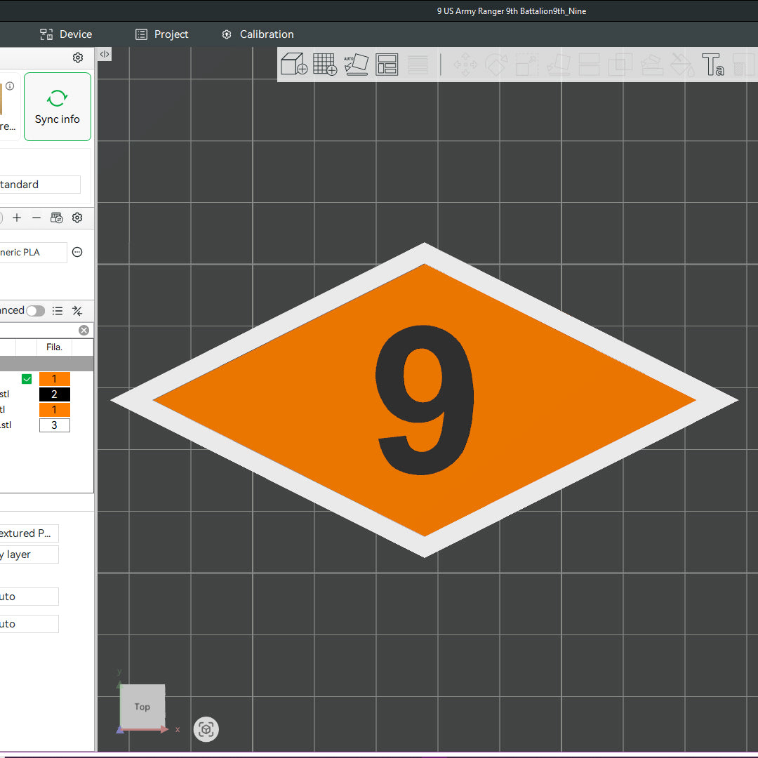Uncheck the green printable checkbox
The image size is (758, 758).
pos(27,379)
